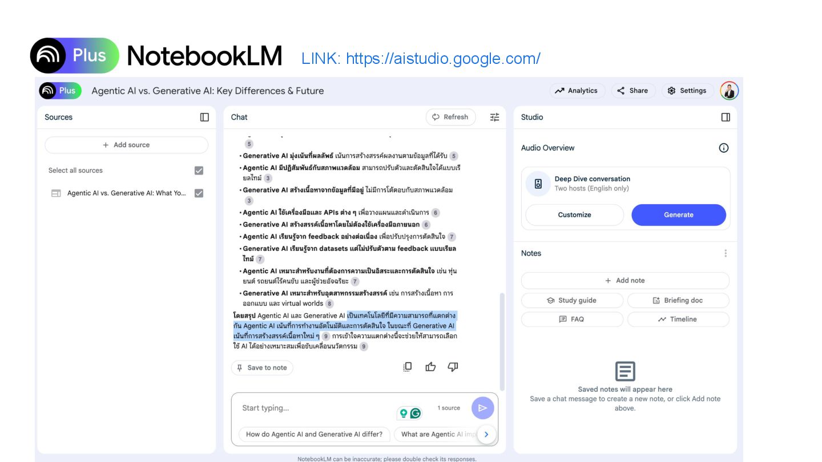The width and height of the screenshot is (822, 462).
Task: Collapse the Sources panel icon
Action: (204, 117)
